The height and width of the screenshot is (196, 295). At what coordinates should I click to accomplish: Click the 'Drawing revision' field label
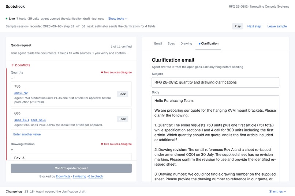click(x=23, y=144)
